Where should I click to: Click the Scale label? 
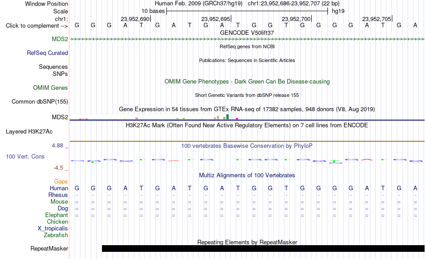click(61, 11)
